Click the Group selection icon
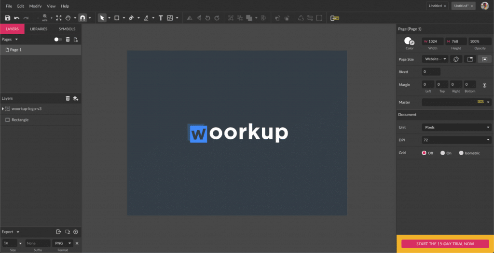494x253 pixels. click(x=231, y=18)
